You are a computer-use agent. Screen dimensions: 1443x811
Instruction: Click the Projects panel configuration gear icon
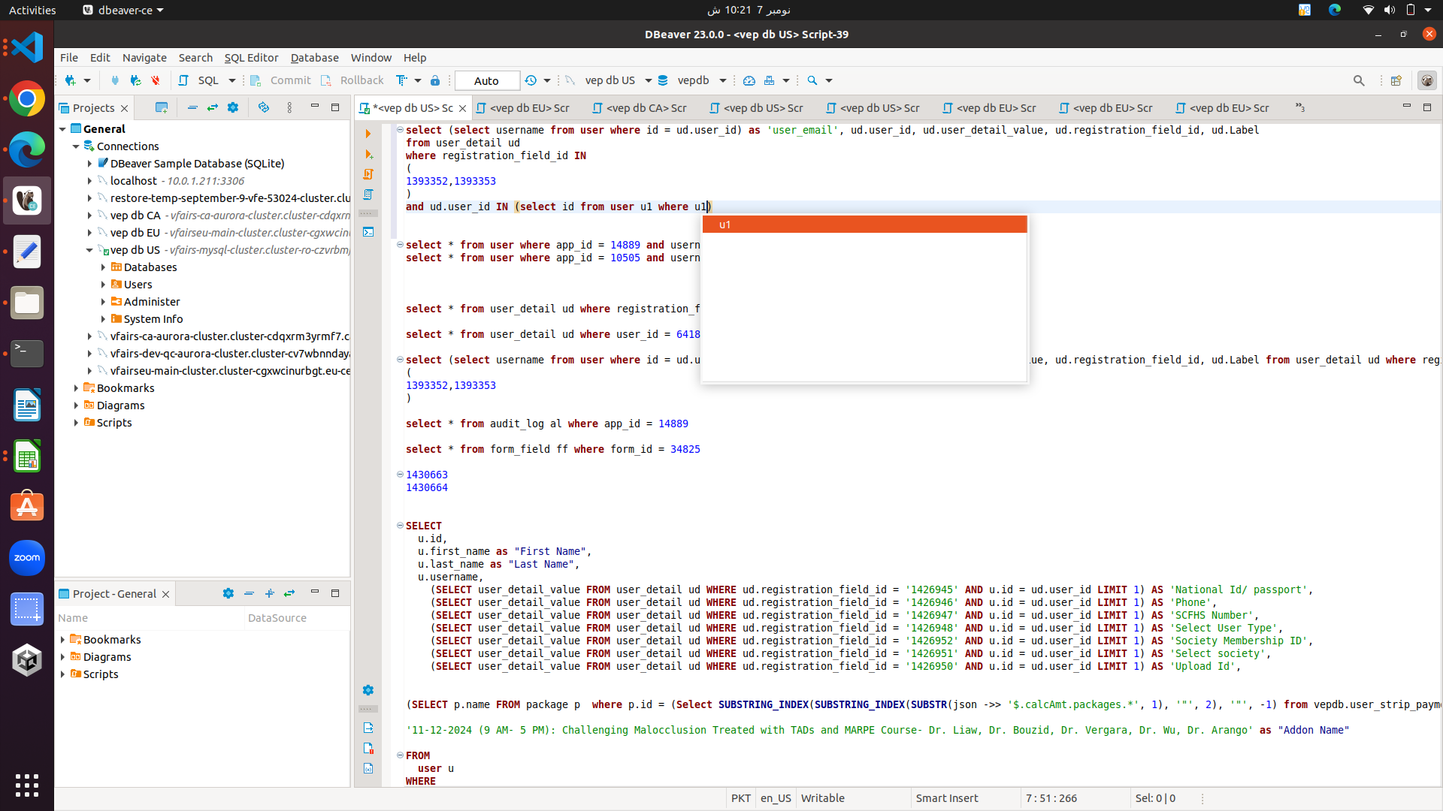pos(233,107)
